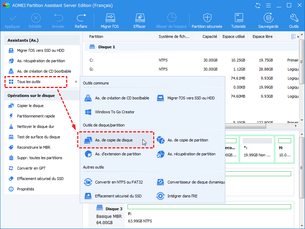Click the view layout icon beside Espace libre
Screen dimensions: 305x229
point(294,36)
